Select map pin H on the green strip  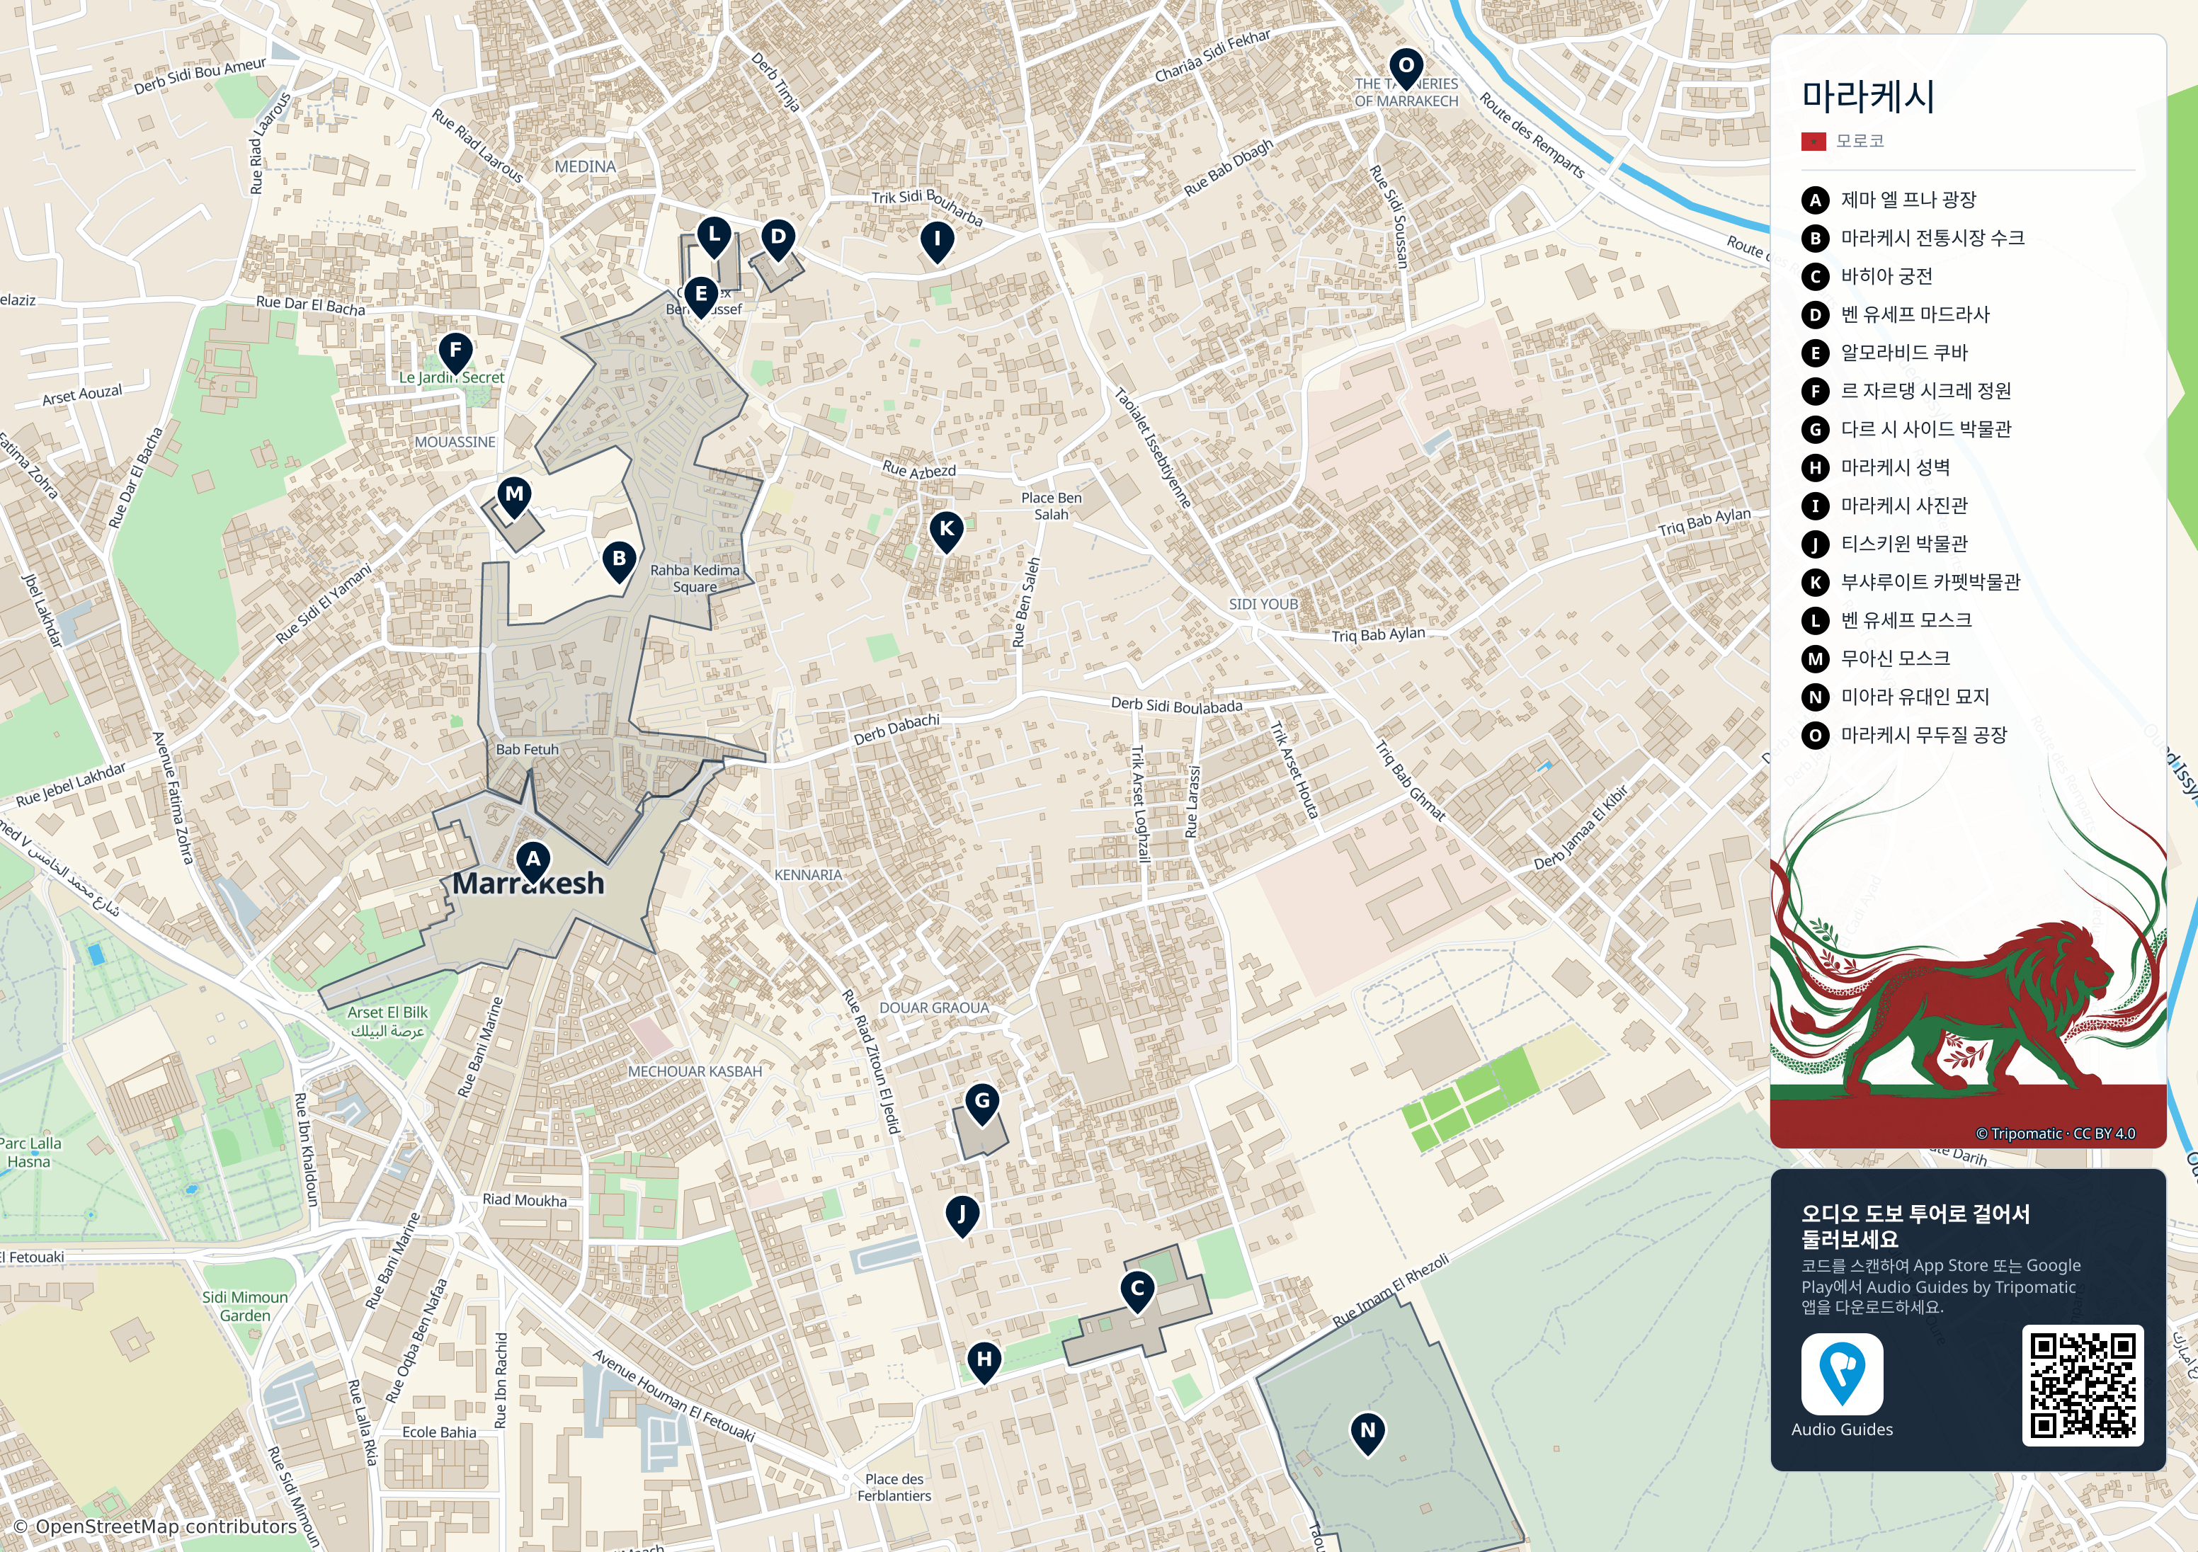(984, 1362)
